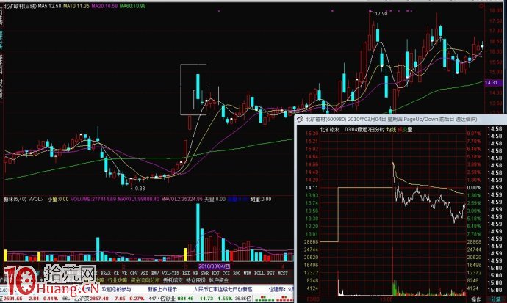
Task: Select the CR indicator tab
Action: [x=116, y=274]
